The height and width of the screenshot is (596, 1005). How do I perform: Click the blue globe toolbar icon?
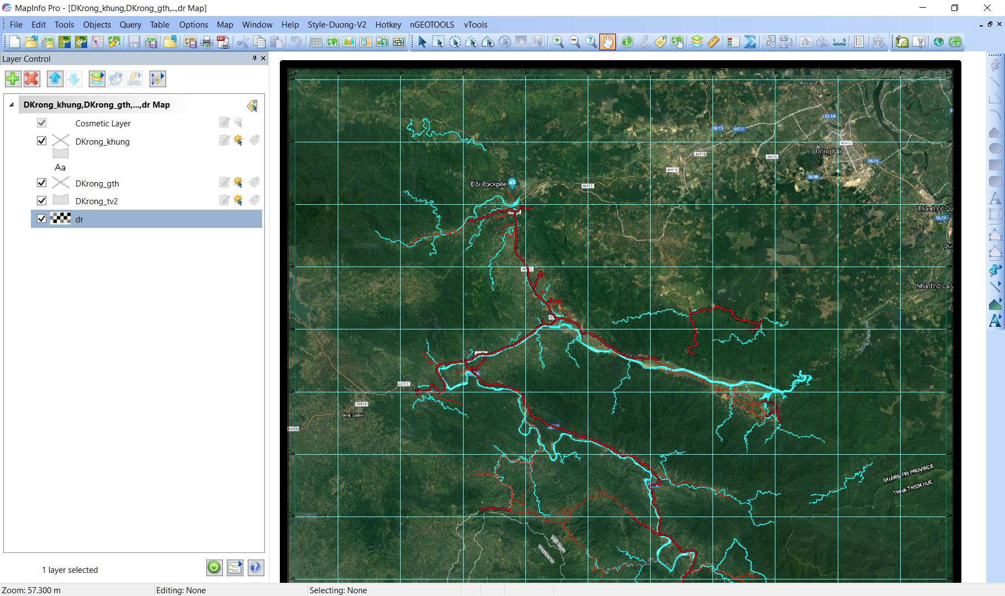pos(939,42)
